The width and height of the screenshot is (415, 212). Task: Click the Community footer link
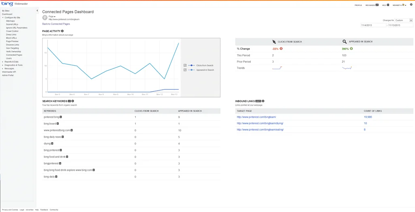tap(54, 210)
